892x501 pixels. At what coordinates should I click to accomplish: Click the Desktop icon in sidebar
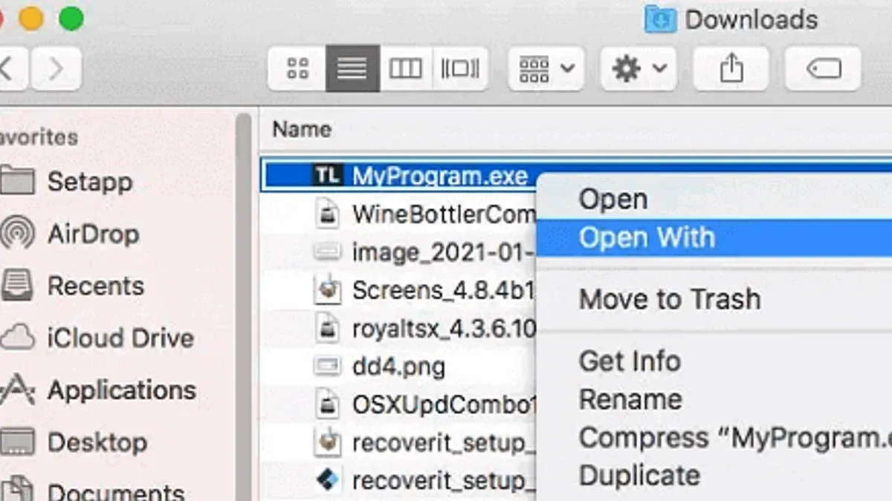point(17,442)
